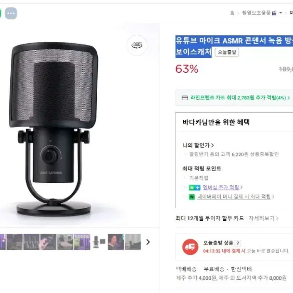Click the 63% discount rate
The width and height of the screenshot is (293, 293).
coord(187,69)
